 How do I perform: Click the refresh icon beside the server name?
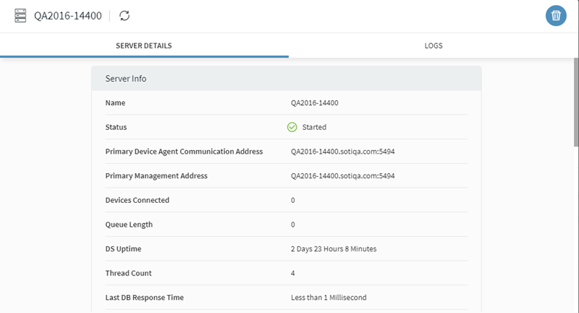[124, 15]
